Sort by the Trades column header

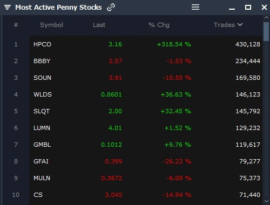(x=224, y=25)
